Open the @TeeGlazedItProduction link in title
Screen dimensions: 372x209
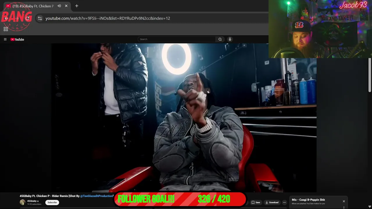click(x=96, y=196)
